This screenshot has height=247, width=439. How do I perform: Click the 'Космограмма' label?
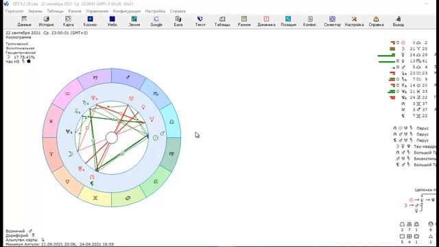19,37
